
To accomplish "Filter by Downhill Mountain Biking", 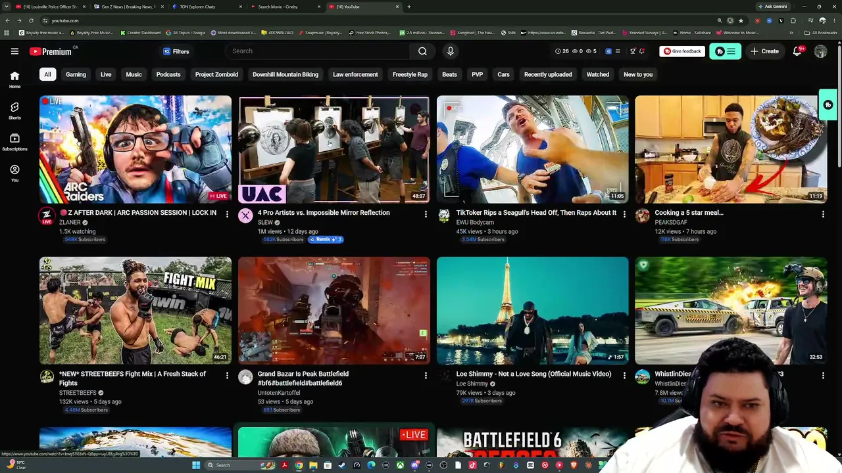I will click(x=285, y=74).
